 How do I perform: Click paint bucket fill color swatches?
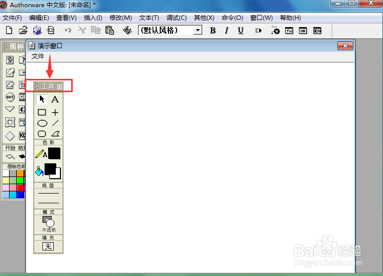(53, 171)
